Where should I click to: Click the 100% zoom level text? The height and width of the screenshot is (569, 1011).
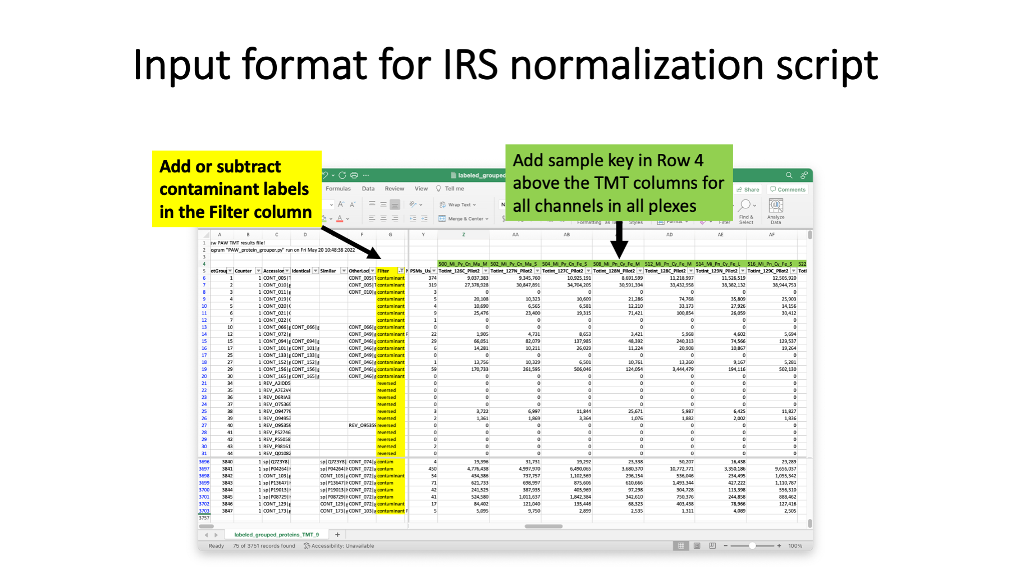[x=795, y=546]
